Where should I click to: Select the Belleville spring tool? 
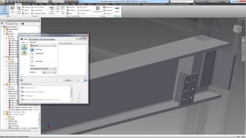(108, 10)
